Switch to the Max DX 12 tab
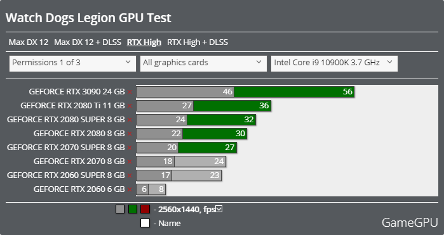444x235 pixels. click(29, 42)
